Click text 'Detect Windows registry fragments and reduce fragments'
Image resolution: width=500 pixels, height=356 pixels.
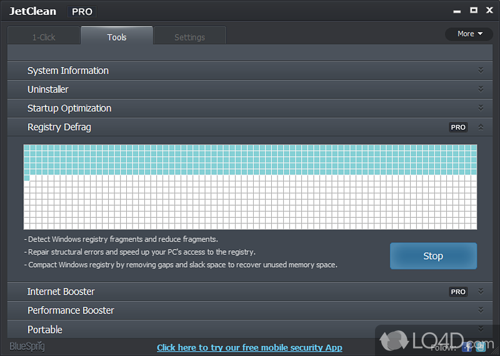[122, 239]
